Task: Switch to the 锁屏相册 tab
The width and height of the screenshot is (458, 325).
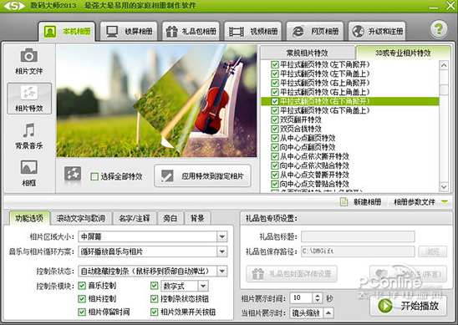Action: (129, 31)
